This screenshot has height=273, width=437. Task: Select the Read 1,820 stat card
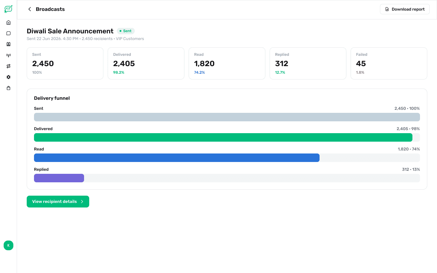tap(227, 63)
